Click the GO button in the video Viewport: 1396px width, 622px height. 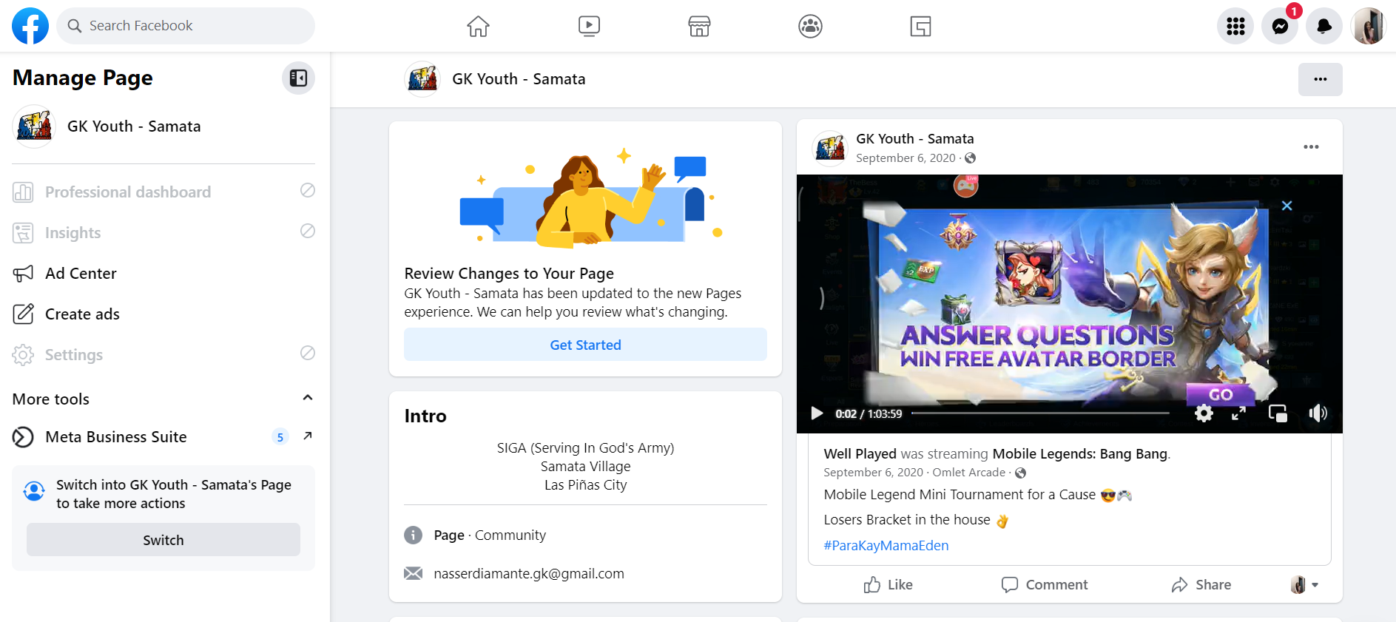coord(1221,394)
